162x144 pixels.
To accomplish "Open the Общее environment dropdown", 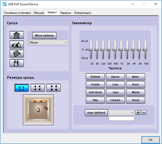I will 48,42.
